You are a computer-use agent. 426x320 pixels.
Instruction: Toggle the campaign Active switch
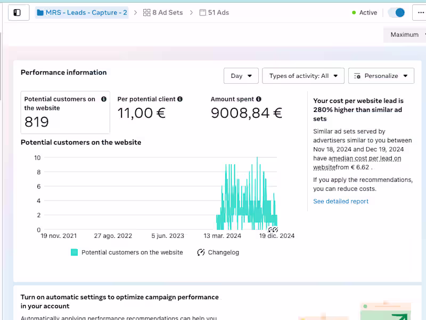[396, 12]
